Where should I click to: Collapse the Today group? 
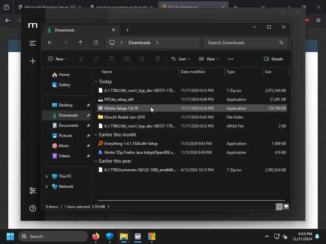coord(96,82)
